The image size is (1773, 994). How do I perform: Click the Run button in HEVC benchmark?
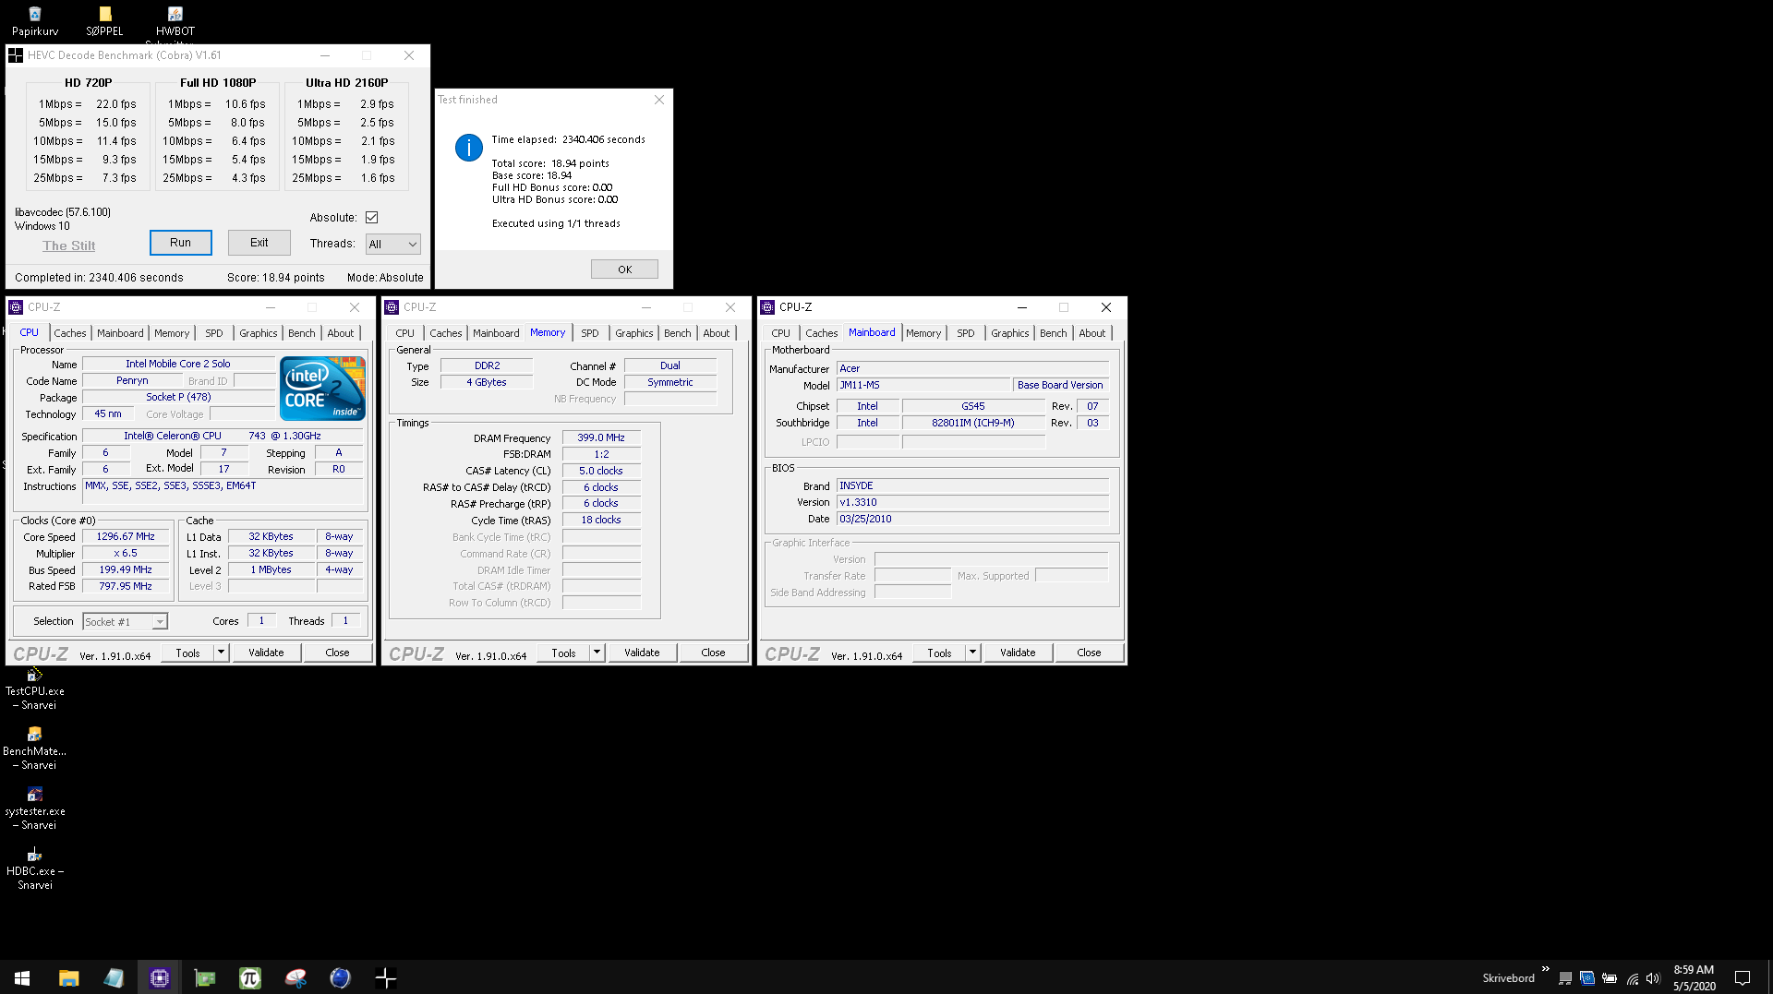pos(181,243)
